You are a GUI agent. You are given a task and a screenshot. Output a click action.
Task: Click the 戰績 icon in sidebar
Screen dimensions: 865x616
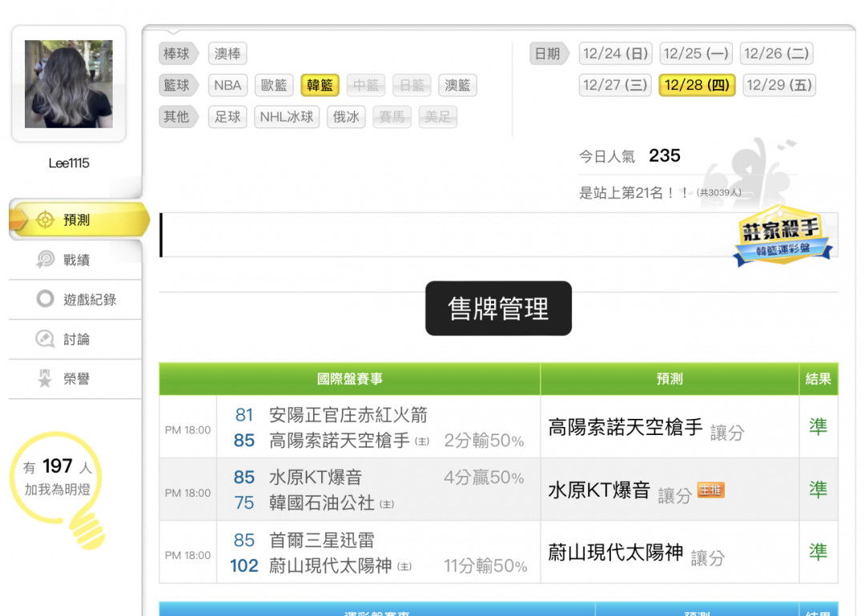[45, 260]
